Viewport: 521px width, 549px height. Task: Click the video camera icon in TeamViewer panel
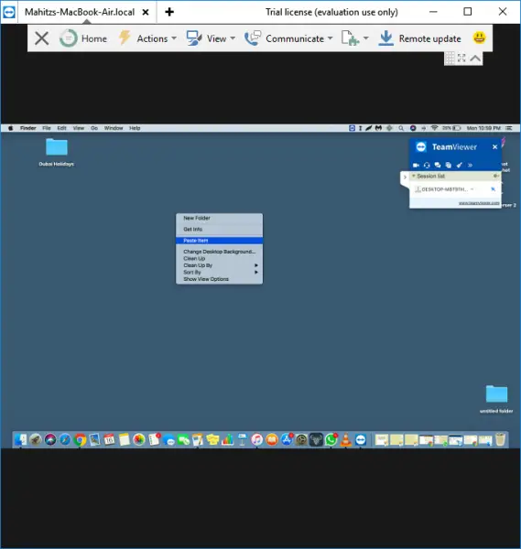[x=416, y=166]
